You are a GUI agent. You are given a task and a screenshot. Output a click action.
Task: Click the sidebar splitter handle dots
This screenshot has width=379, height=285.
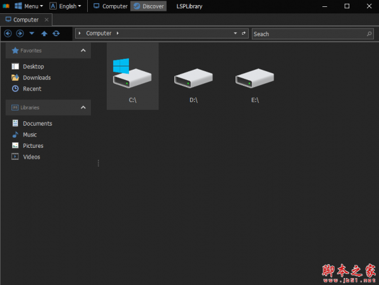[98, 163]
